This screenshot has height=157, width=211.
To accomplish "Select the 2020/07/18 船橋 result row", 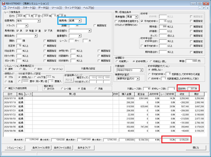I will coord(104,98).
